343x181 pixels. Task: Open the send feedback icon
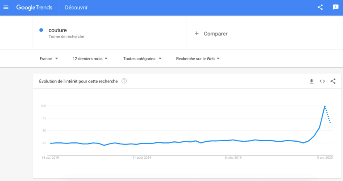(335, 7)
